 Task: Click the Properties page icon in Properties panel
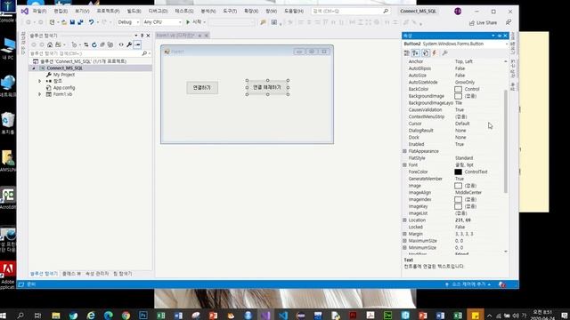pos(426,53)
